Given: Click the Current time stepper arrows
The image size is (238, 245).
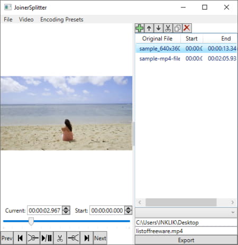Looking at the screenshot, I should point(66,210).
